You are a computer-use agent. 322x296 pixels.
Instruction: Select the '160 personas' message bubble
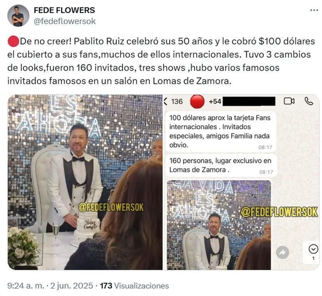(x=220, y=165)
